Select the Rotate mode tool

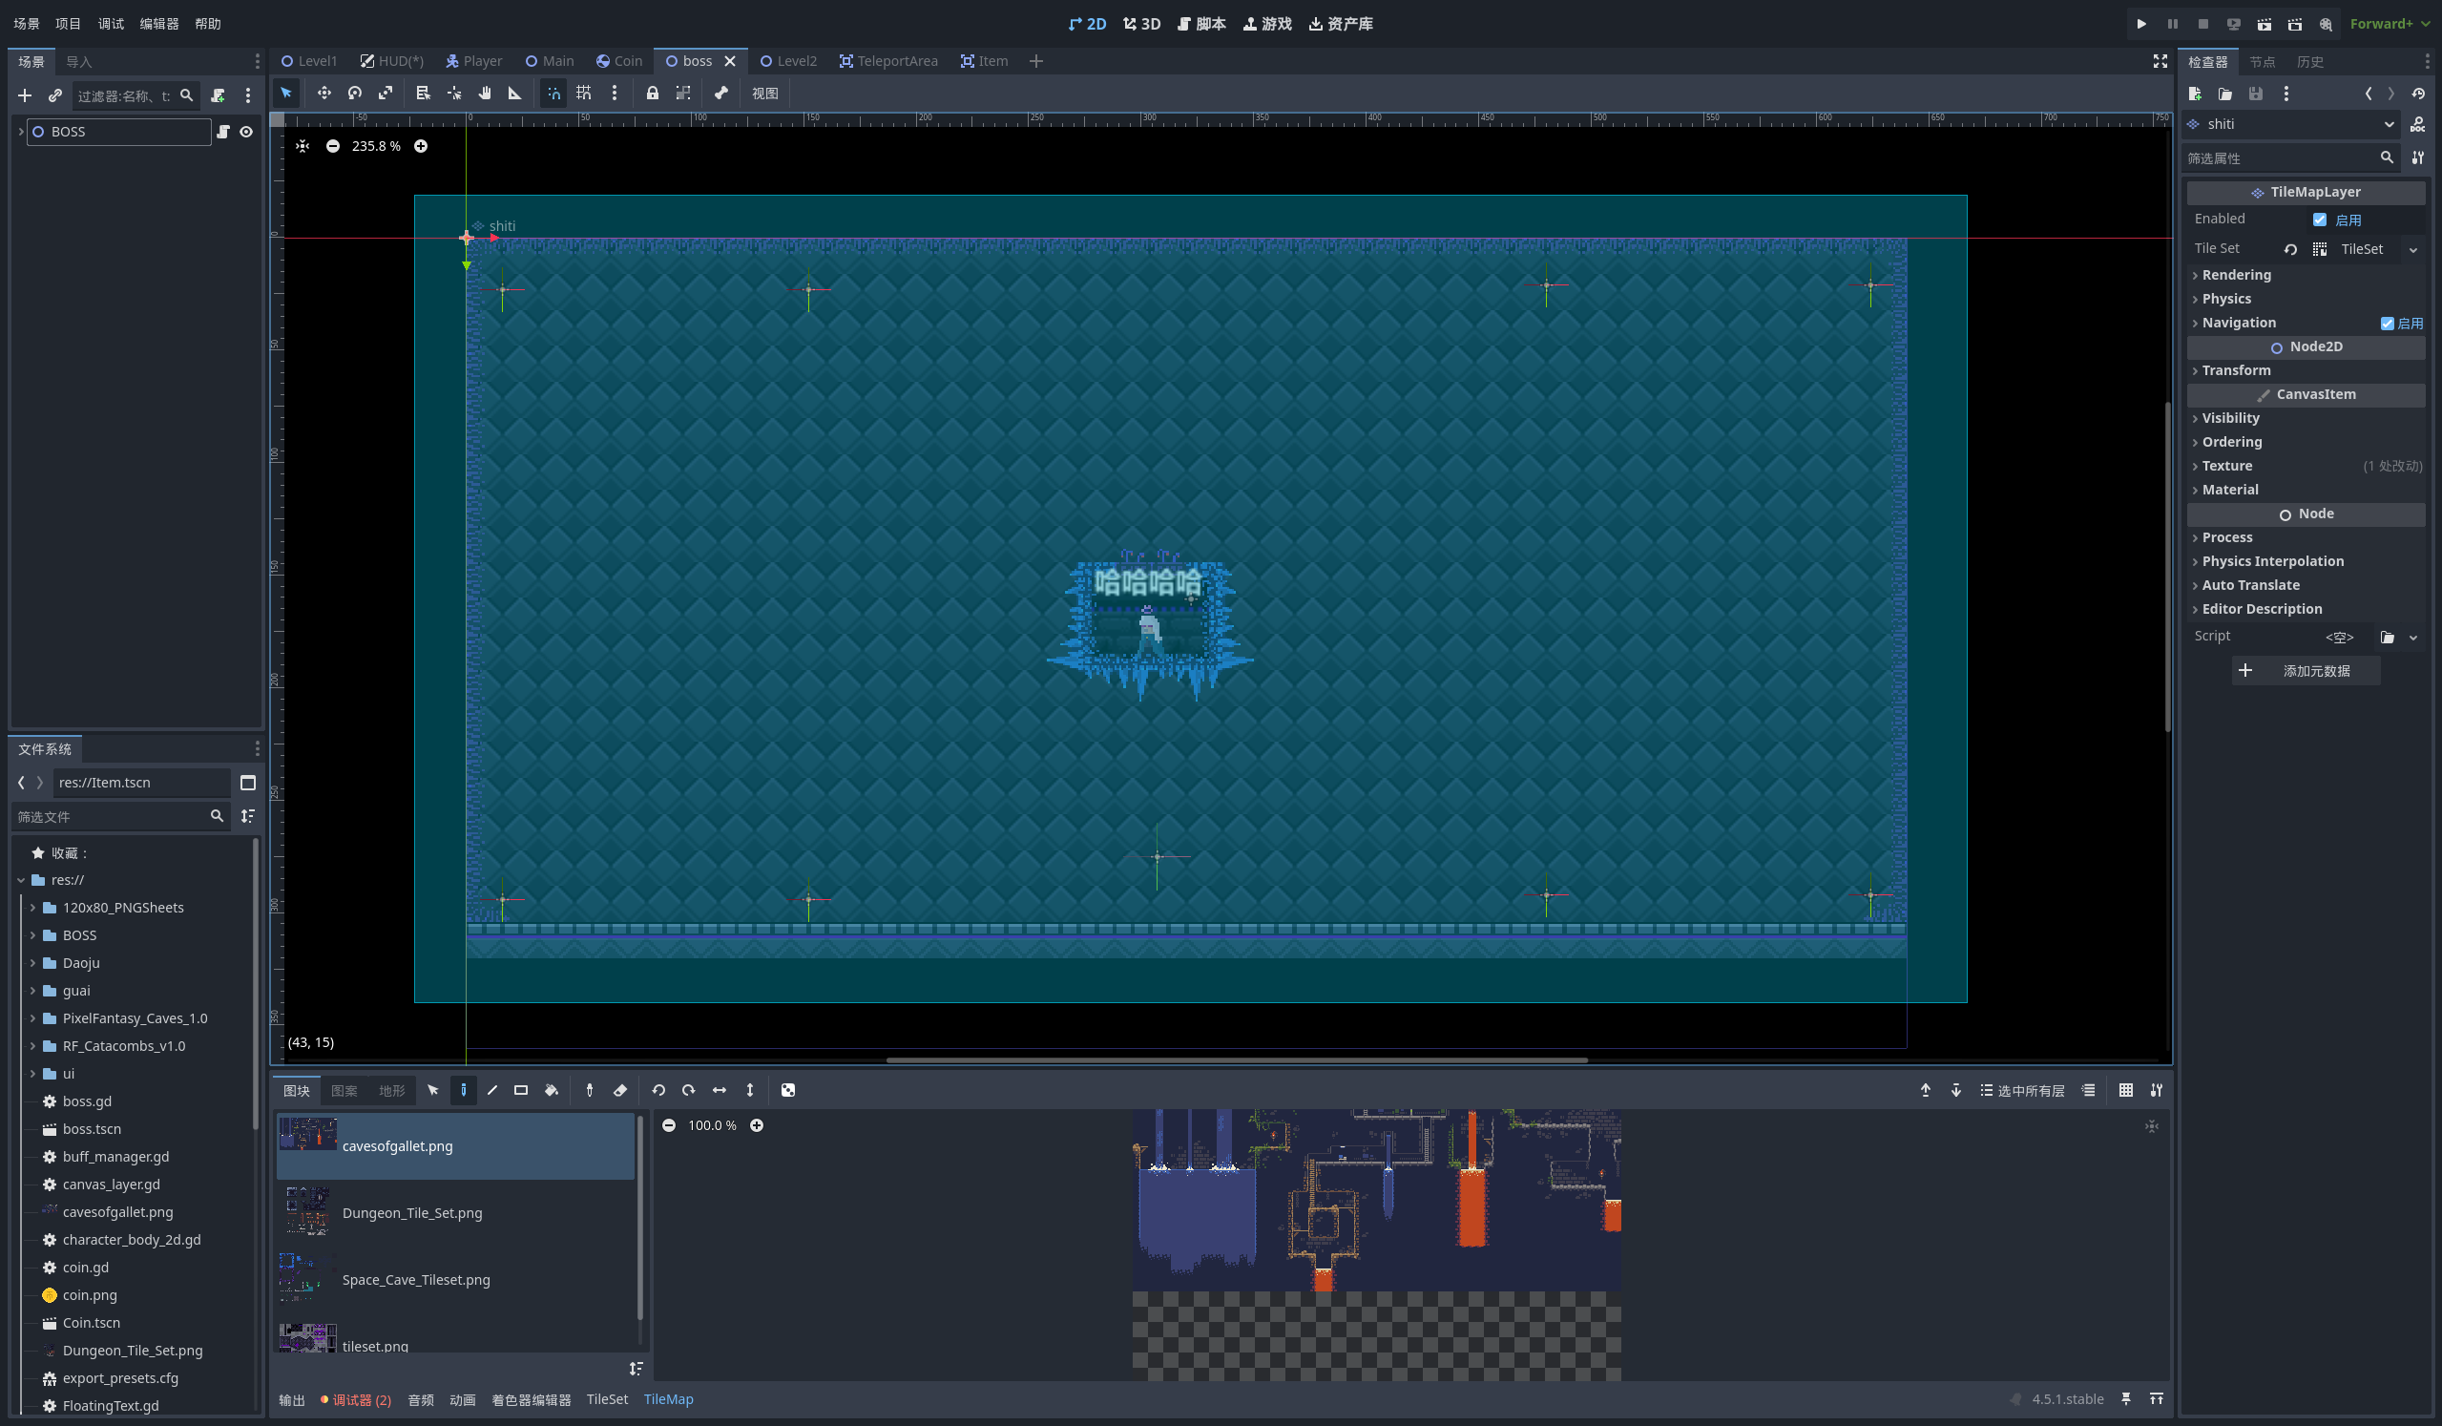point(355,94)
